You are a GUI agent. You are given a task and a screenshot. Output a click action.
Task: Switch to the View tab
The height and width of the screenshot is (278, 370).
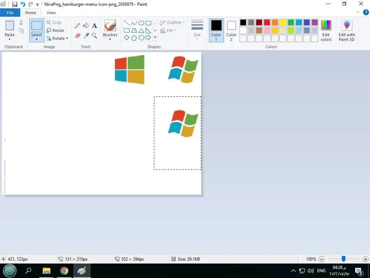tap(51, 13)
